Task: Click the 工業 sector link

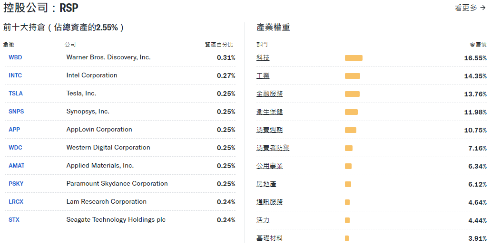Action: (263, 76)
